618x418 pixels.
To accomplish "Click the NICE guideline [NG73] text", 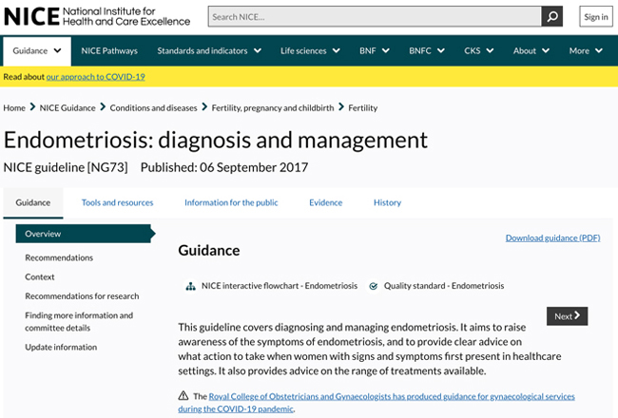I will (66, 167).
